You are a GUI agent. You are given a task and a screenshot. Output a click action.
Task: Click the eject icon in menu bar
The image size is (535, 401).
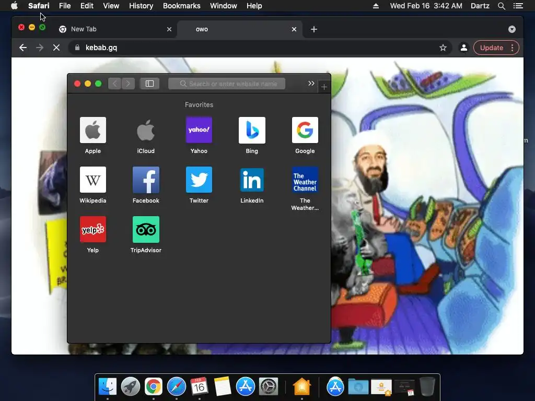pos(376,6)
